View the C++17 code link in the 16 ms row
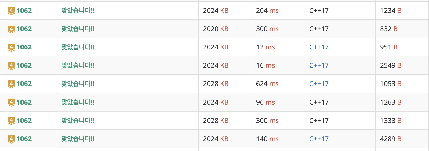 coord(319,65)
